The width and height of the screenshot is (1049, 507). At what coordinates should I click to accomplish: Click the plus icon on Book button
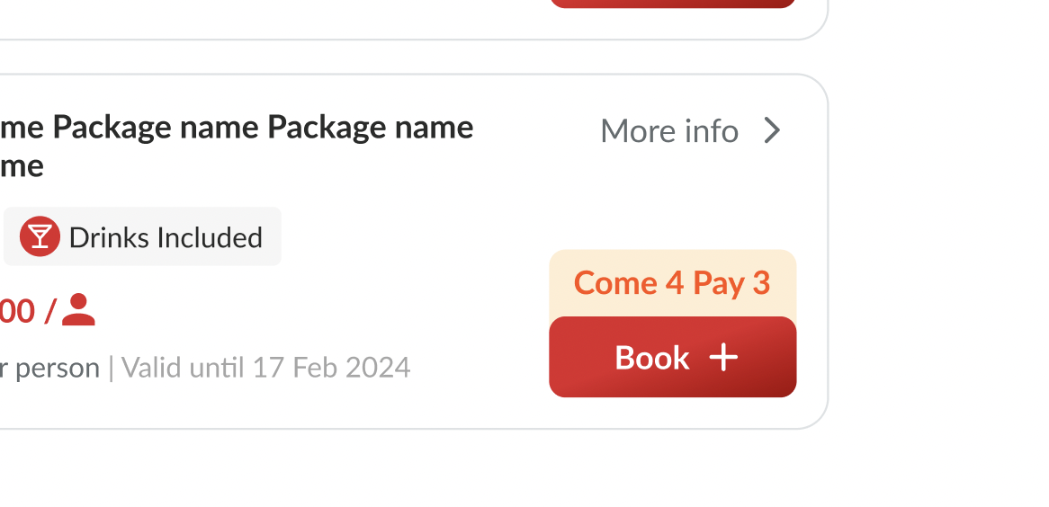[723, 358]
